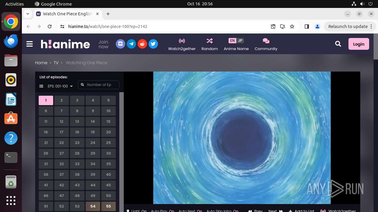Go to the TV breadcrumb

(56, 63)
